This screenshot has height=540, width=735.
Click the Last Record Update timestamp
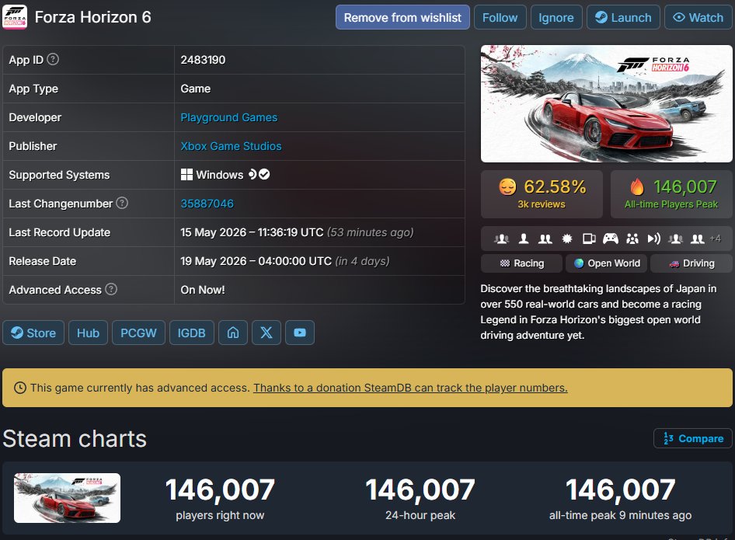point(298,232)
